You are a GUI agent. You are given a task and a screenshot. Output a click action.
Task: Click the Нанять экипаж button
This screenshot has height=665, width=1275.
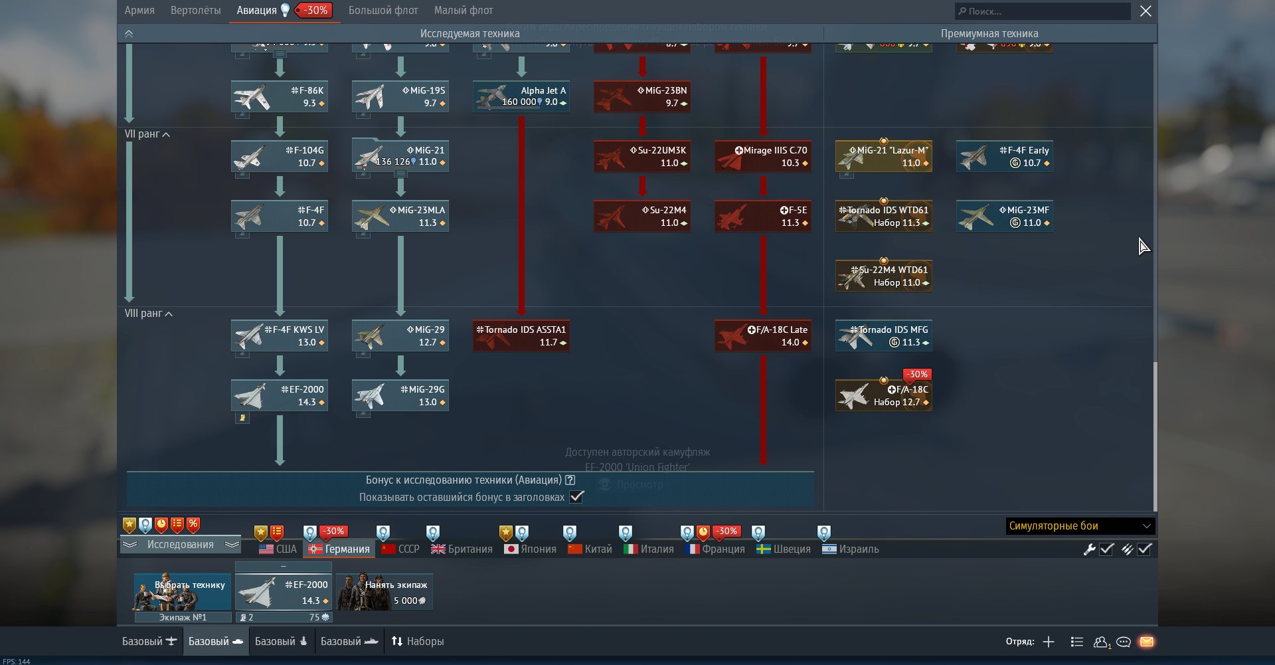click(x=385, y=592)
